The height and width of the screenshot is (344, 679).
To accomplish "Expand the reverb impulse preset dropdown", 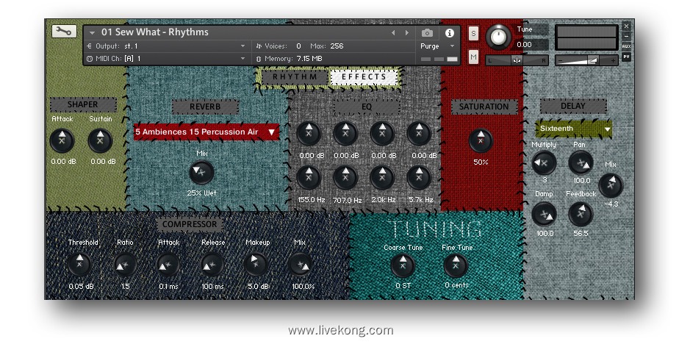I will tap(206, 132).
